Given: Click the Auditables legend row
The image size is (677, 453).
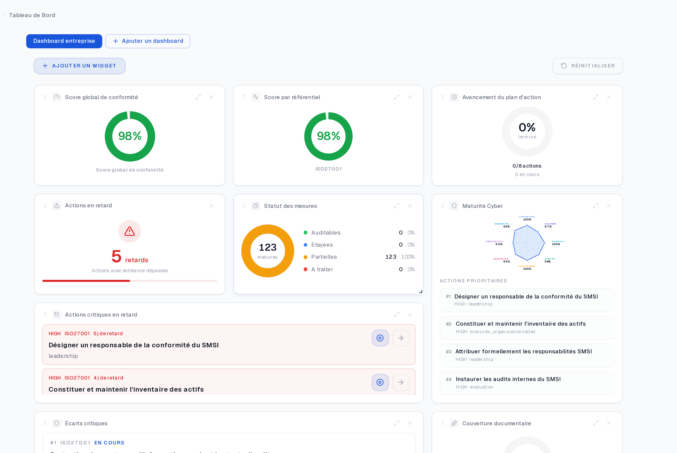Looking at the screenshot, I should click(359, 233).
